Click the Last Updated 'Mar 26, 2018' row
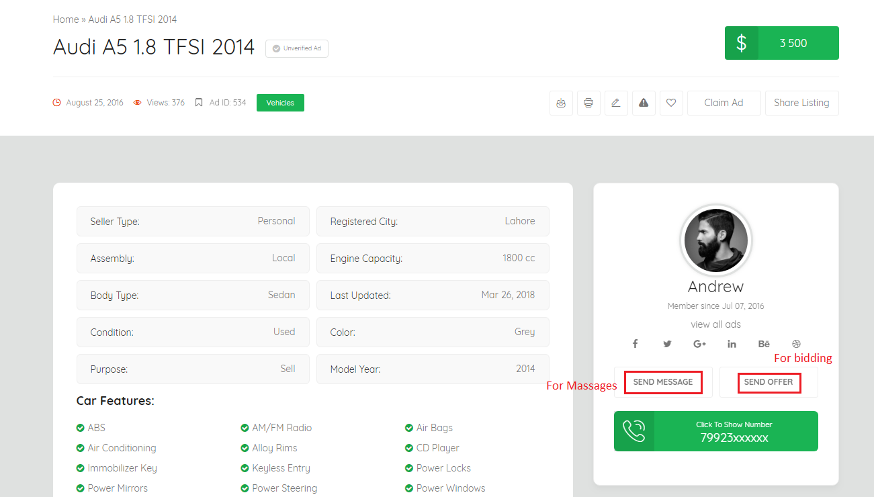The image size is (874, 497). point(433,295)
